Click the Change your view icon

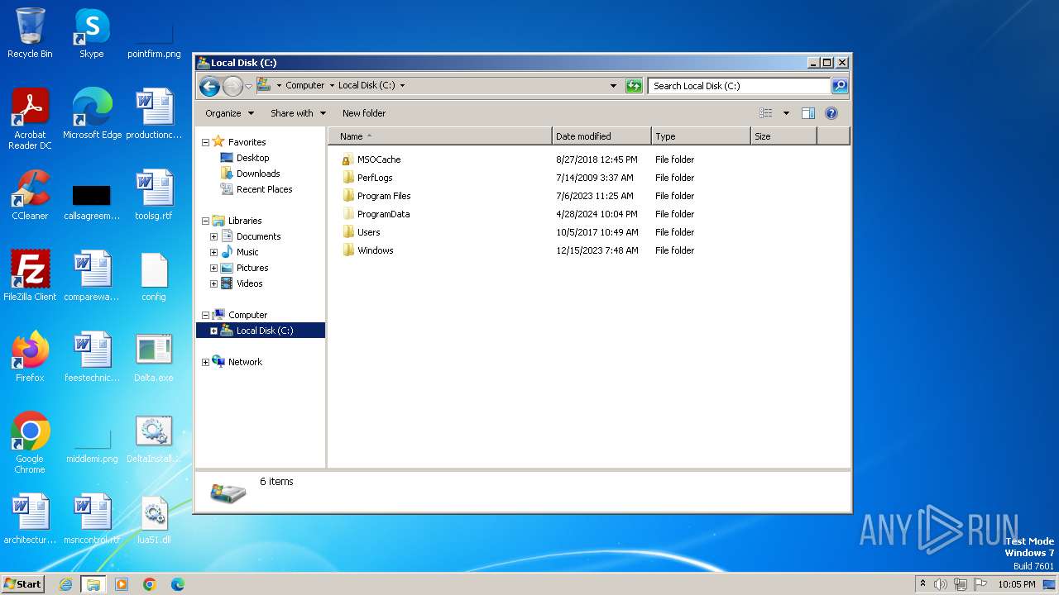pos(766,113)
